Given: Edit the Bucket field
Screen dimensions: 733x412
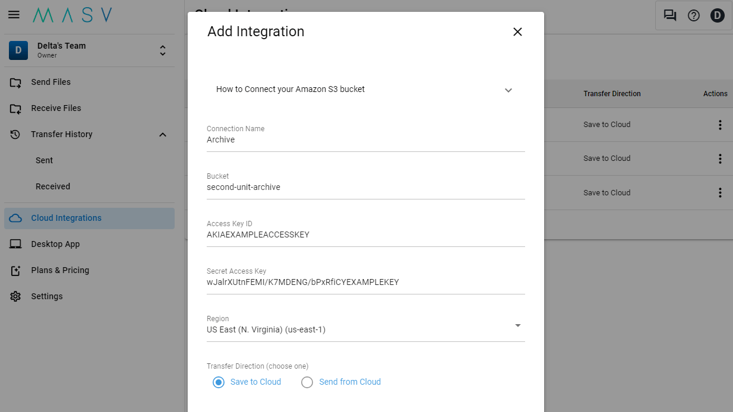Looking at the screenshot, I should tap(366, 188).
